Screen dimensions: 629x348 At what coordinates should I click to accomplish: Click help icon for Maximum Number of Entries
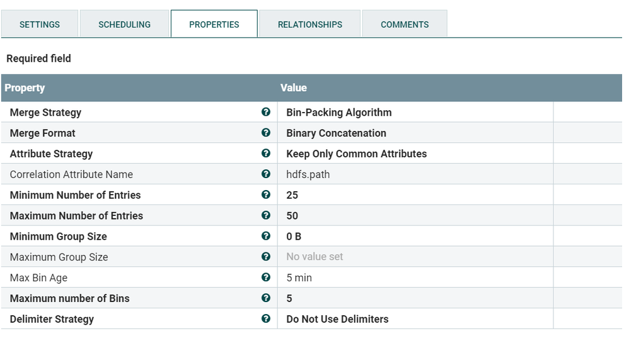265,215
